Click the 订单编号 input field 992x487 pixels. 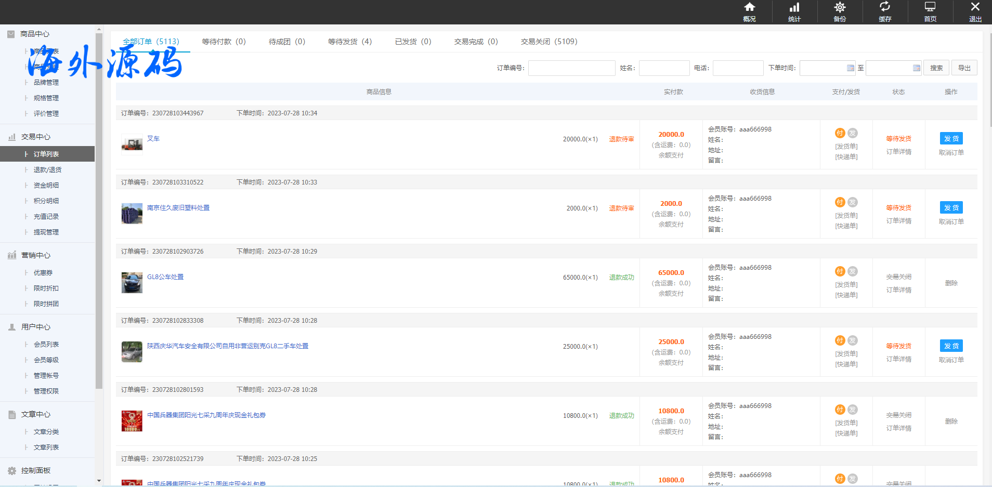coord(571,68)
